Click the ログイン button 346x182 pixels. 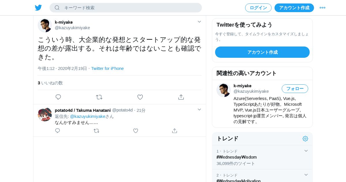click(x=258, y=8)
